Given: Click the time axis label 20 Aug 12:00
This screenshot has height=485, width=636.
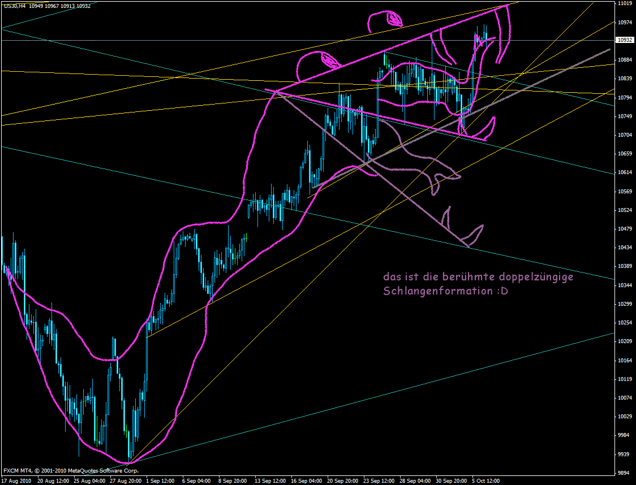Looking at the screenshot, I should coord(53,481).
